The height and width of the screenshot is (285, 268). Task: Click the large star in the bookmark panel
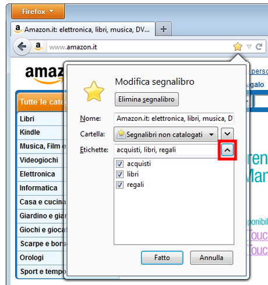[94, 92]
